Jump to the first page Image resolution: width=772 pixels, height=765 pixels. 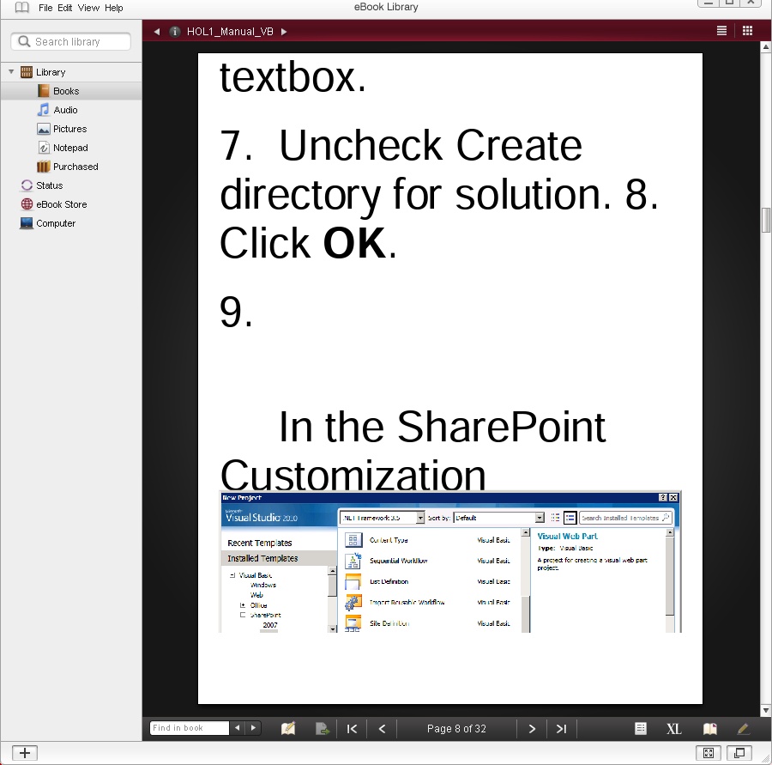[x=352, y=729]
